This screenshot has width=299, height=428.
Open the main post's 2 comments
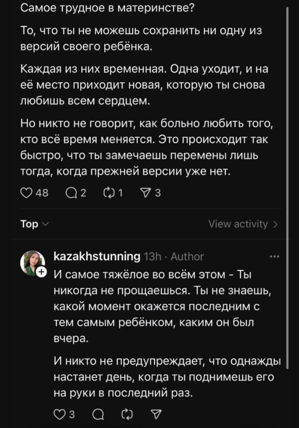pos(71,193)
